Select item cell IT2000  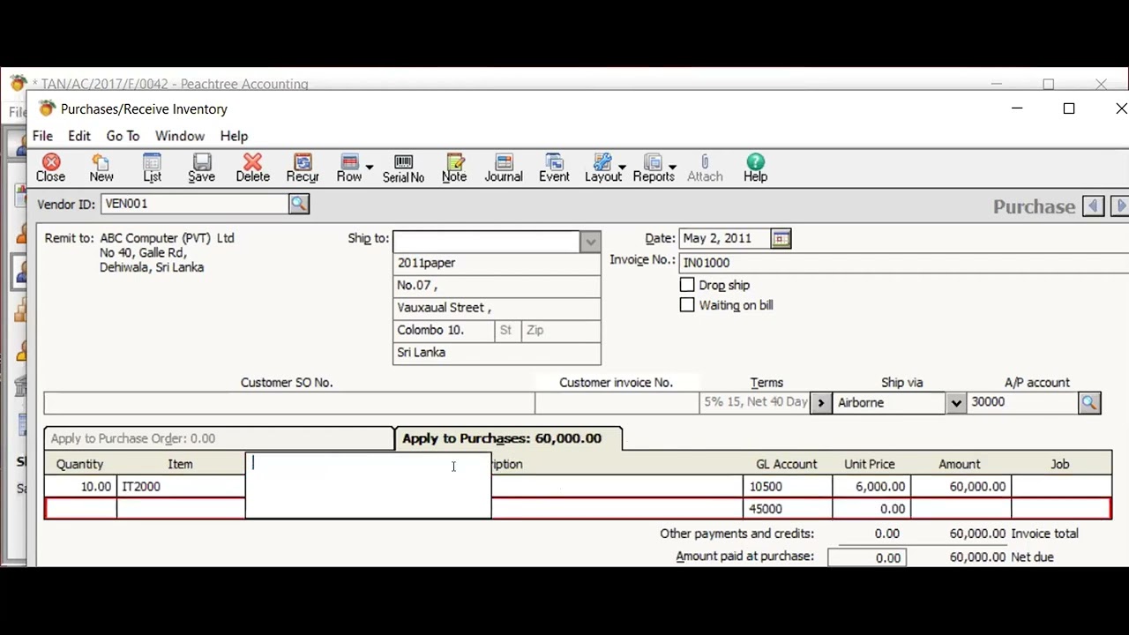[x=181, y=487]
